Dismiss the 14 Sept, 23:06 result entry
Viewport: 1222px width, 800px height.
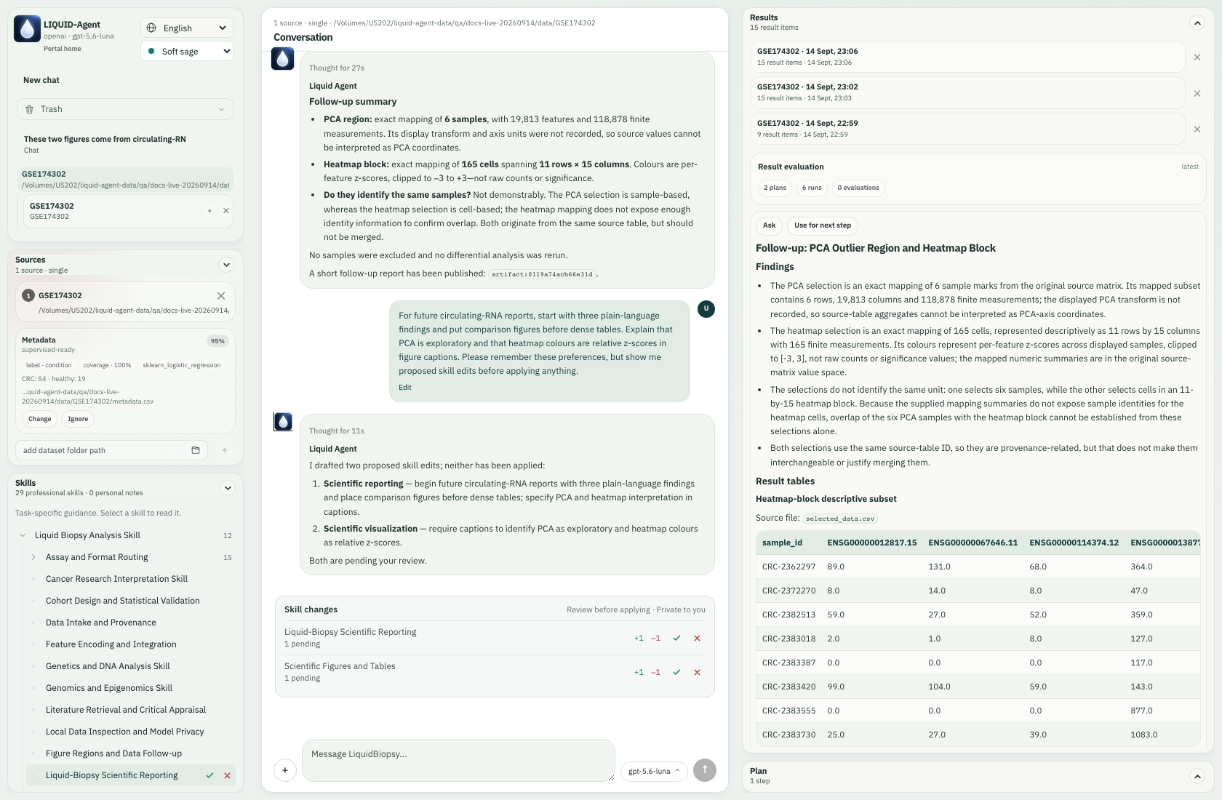pos(1197,57)
